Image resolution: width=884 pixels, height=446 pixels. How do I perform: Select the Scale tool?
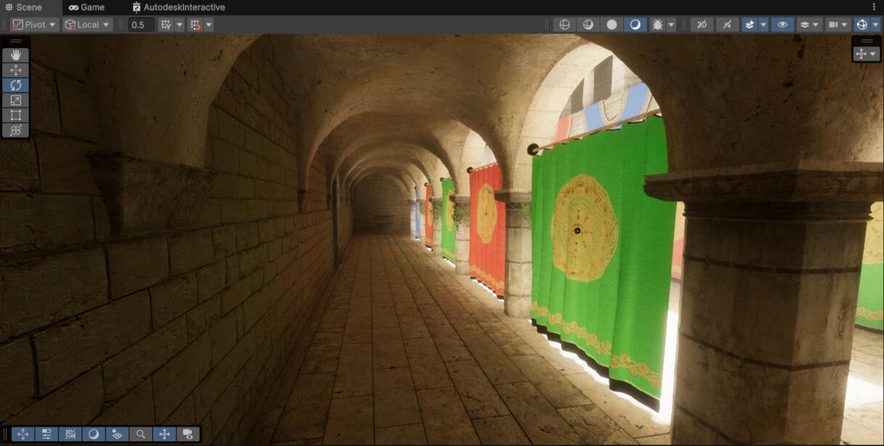[x=15, y=100]
